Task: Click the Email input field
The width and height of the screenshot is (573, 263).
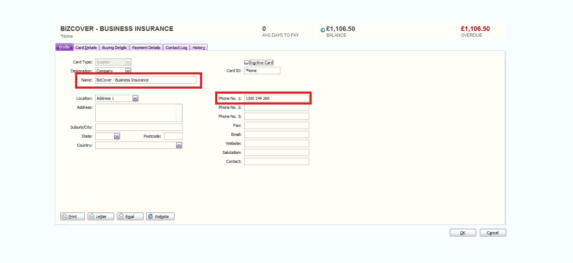Action: tap(276, 135)
